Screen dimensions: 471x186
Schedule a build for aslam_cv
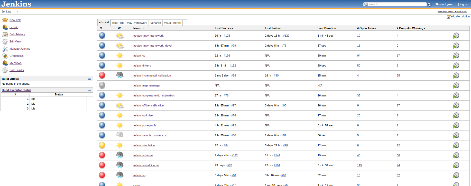click(456, 56)
